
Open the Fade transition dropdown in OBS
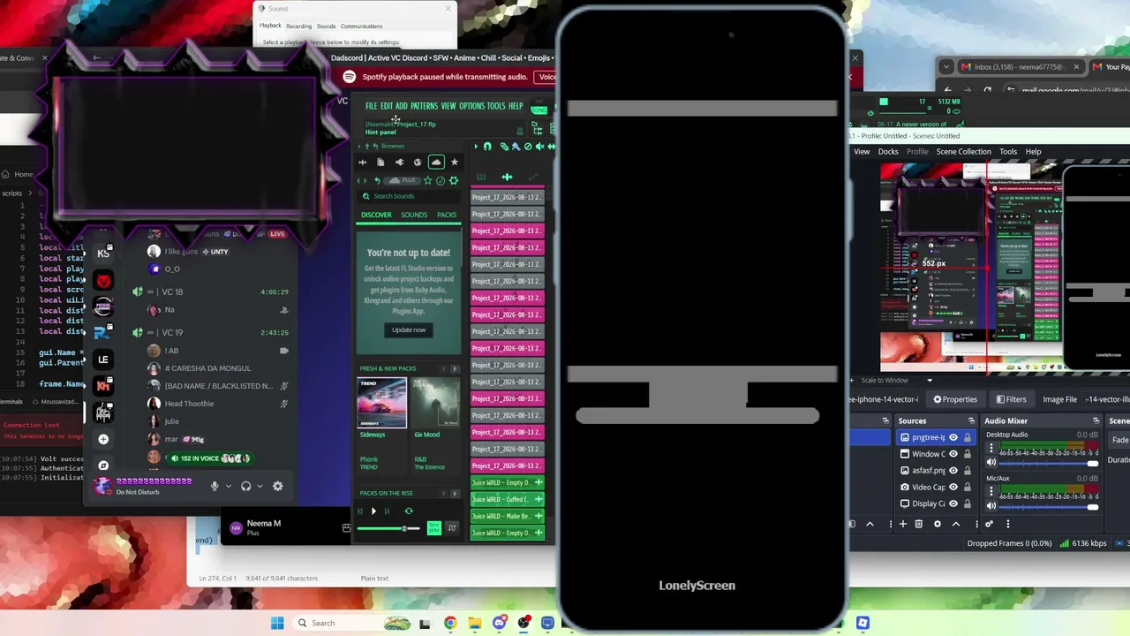pos(1119,440)
